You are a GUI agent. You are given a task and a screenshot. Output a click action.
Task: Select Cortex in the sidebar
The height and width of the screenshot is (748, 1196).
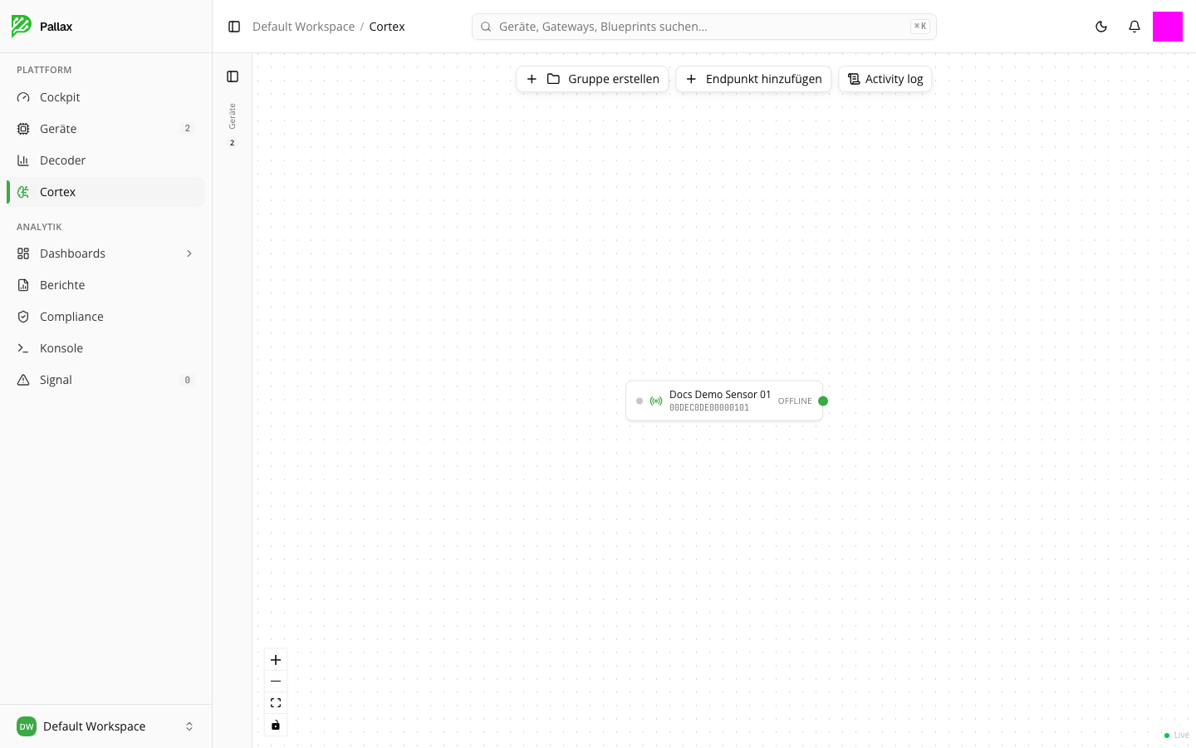[x=105, y=192]
